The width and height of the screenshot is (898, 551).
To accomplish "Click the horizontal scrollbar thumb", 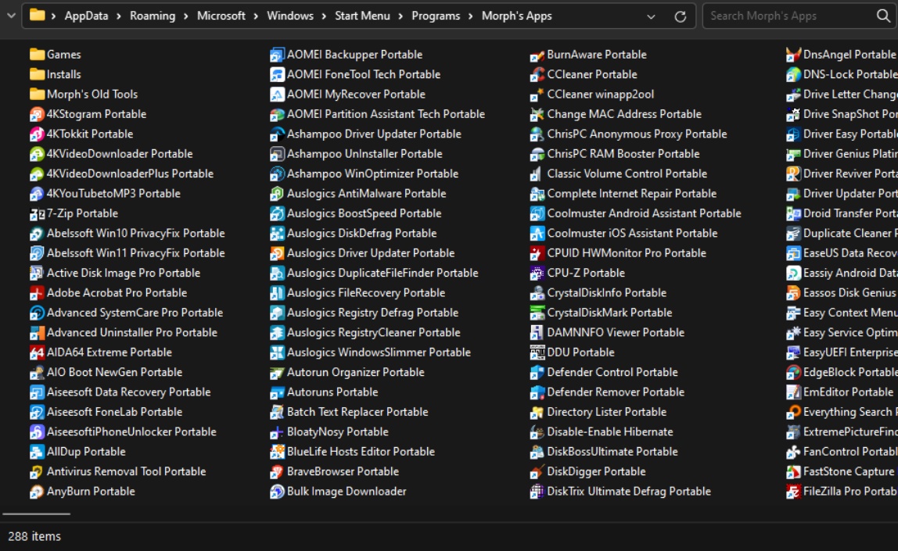I will coord(37,513).
